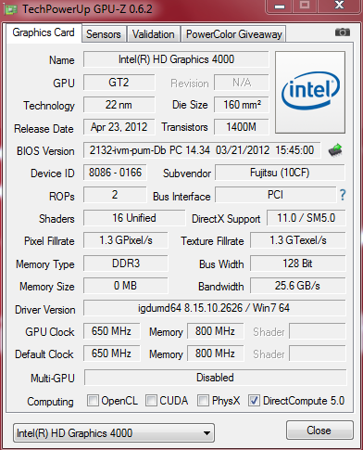Tick the PhysX checkbox
The height and width of the screenshot is (450, 363).
pyautogui.click(x=203, y=401)
